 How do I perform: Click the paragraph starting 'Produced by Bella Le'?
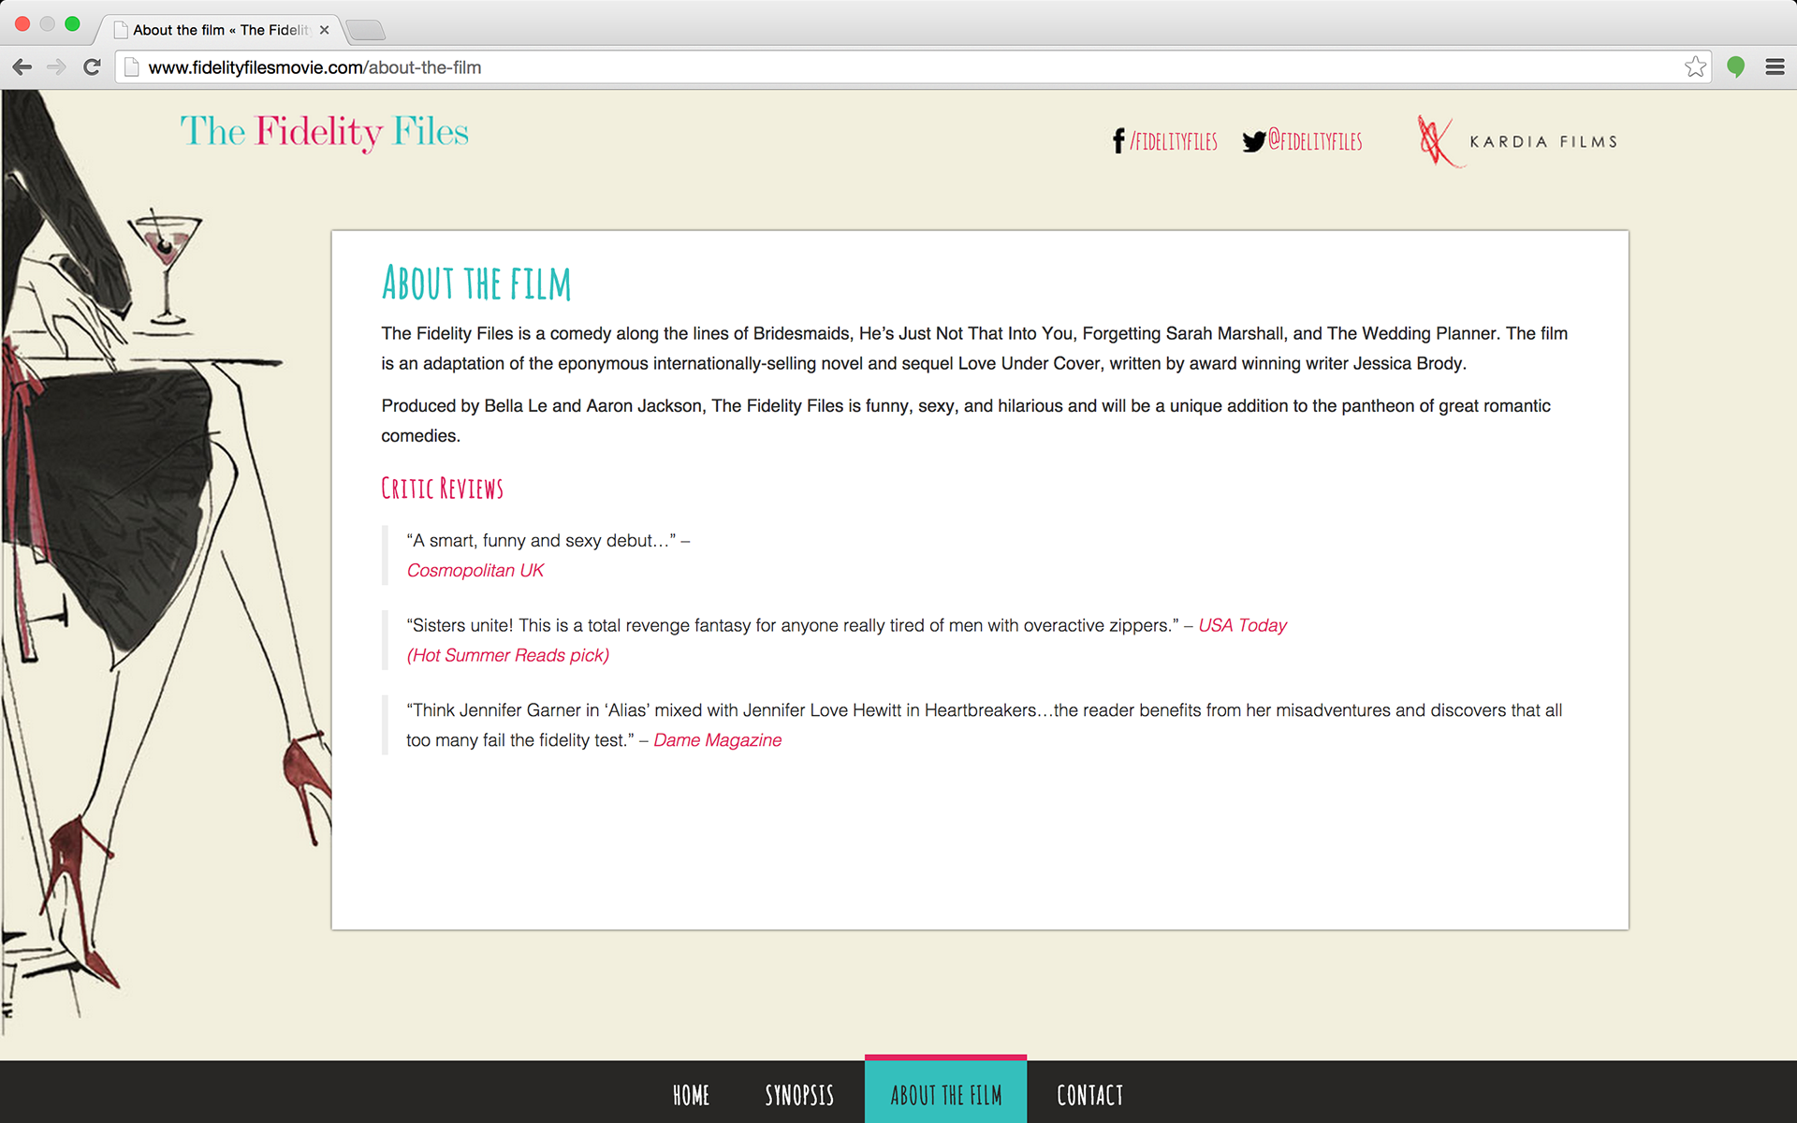[966, 420]
